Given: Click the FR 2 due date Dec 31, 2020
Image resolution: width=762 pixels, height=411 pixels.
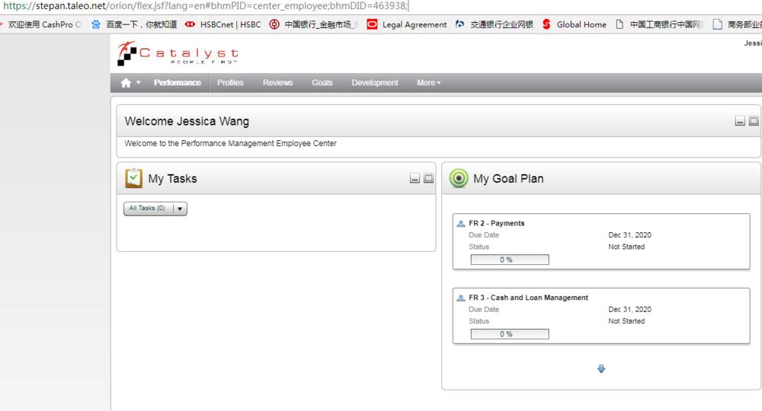Looking at the screenshot, I should 630,235.
